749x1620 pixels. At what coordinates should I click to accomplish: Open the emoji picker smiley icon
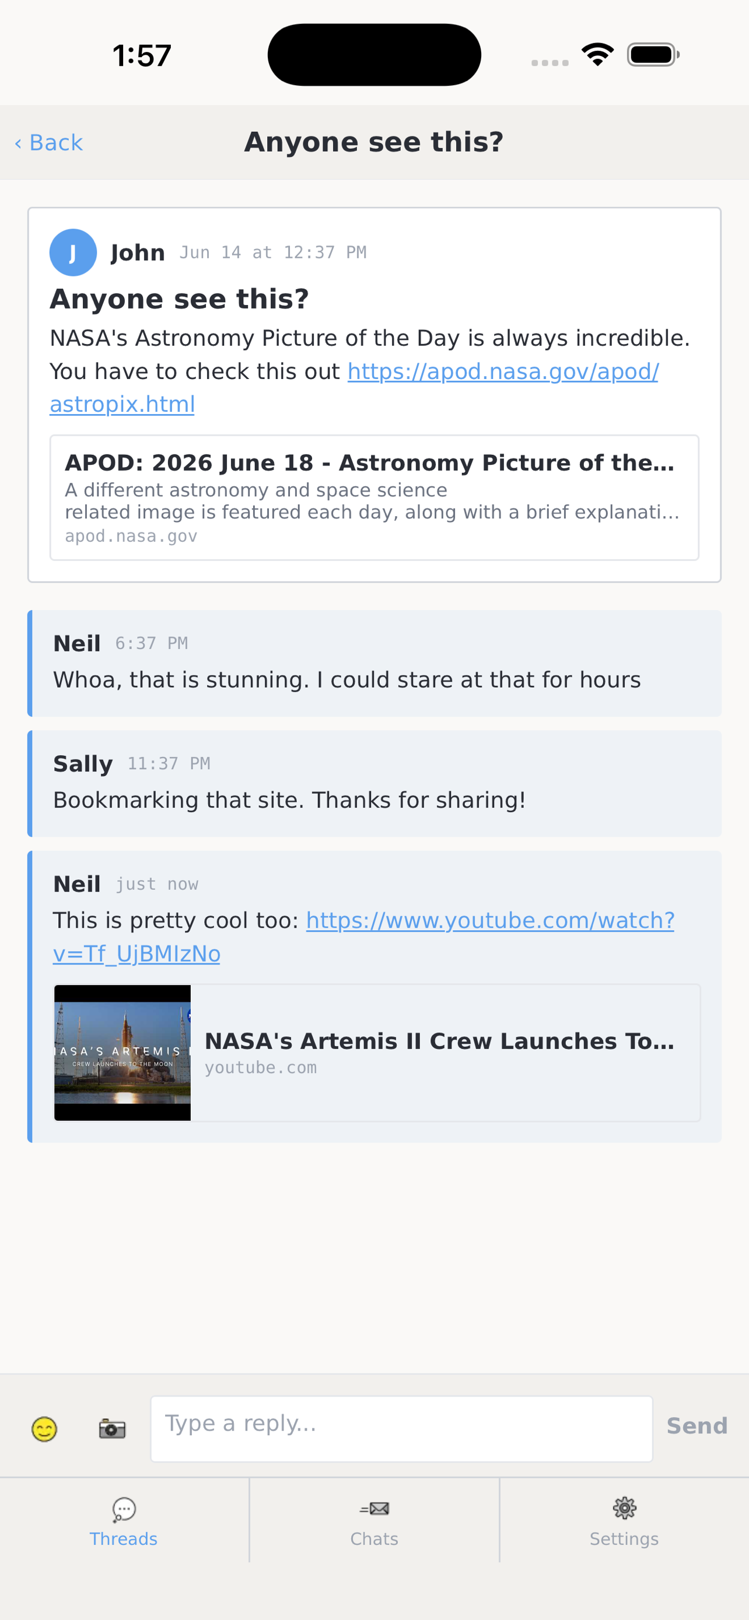[45, 1428]
